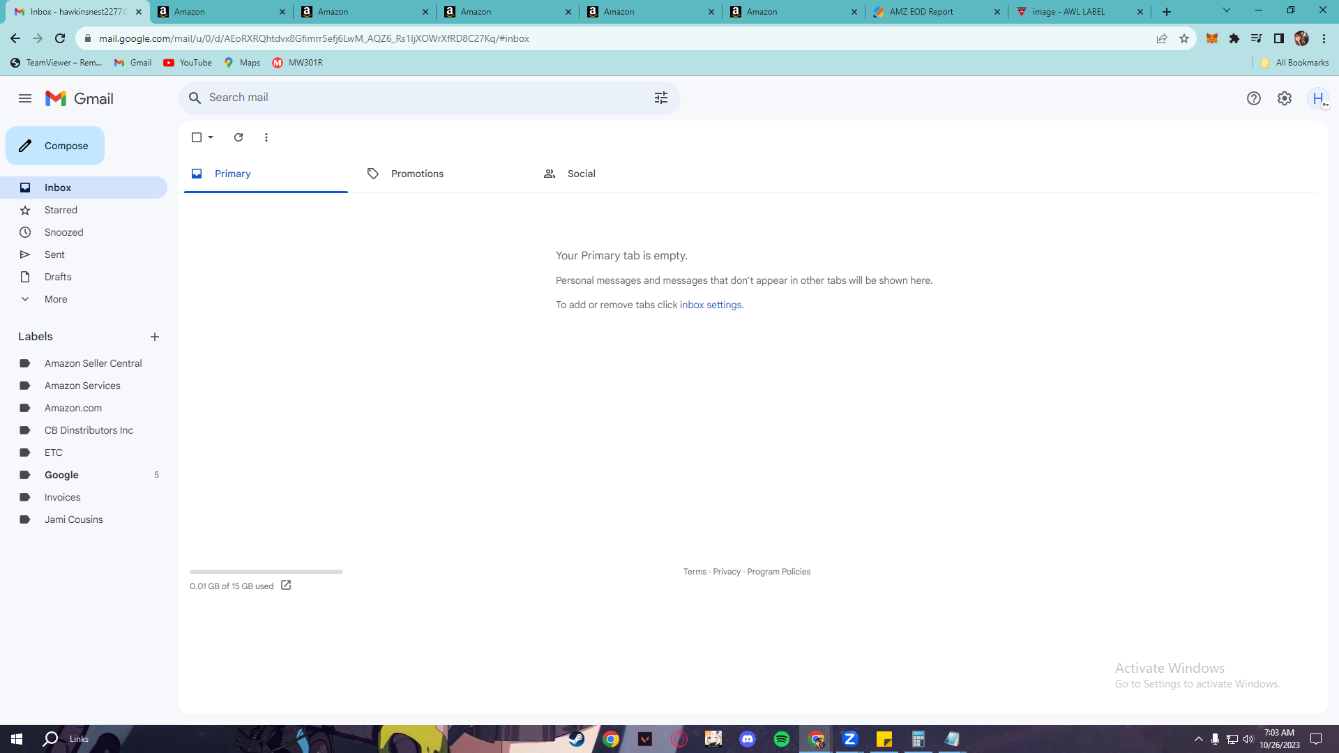Open TeamViewer bookmark
The image size is (1339, 753).
(x=56, y=63)
